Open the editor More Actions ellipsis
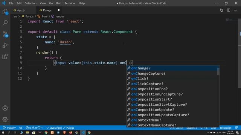 click(235, 10)
